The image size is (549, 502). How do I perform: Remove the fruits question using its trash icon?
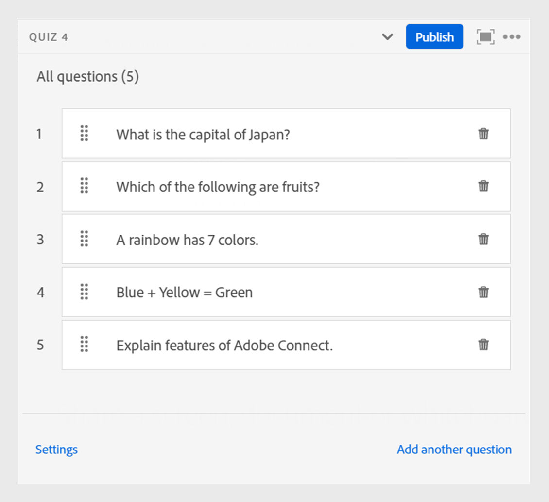point(483,187)
